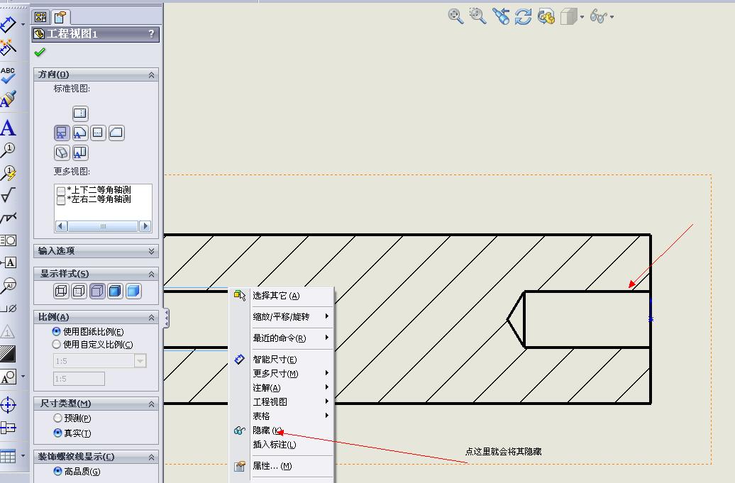735x483 pixels.
Task: Select the Hole Callout tool
Action: [8, 309]
